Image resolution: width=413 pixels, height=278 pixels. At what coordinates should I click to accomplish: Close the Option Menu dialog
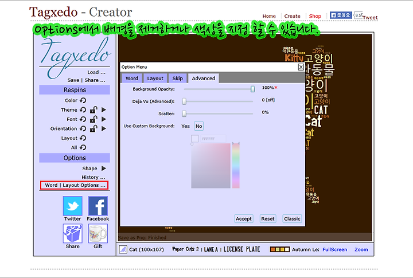pyautogui.click(x=301, y=67)
